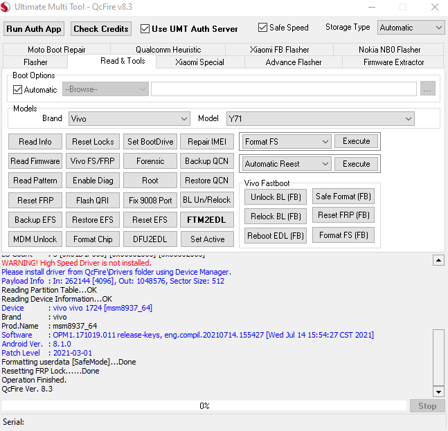Viewport: 448px width, 431px height.
Task: Toggle Automatic boot option checkbox
Action: [18, 90]
